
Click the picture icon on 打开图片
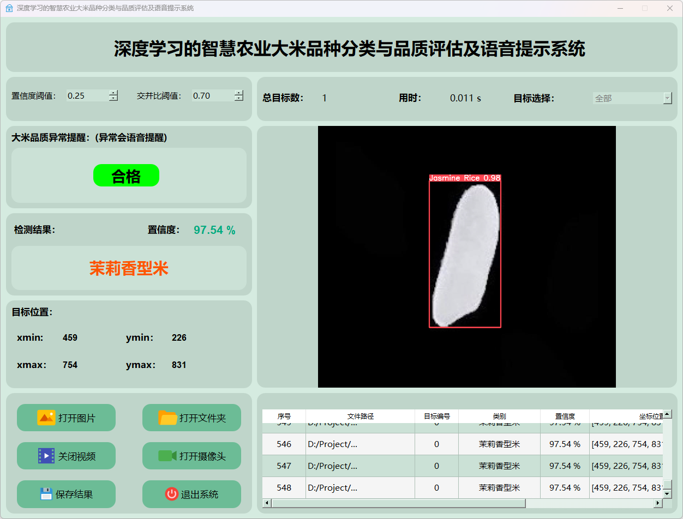(46, 418)
